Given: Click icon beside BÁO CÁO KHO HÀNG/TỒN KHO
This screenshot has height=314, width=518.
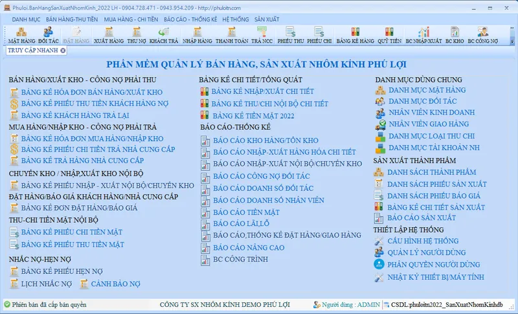Looking at the screenshot, I should 205,140.
